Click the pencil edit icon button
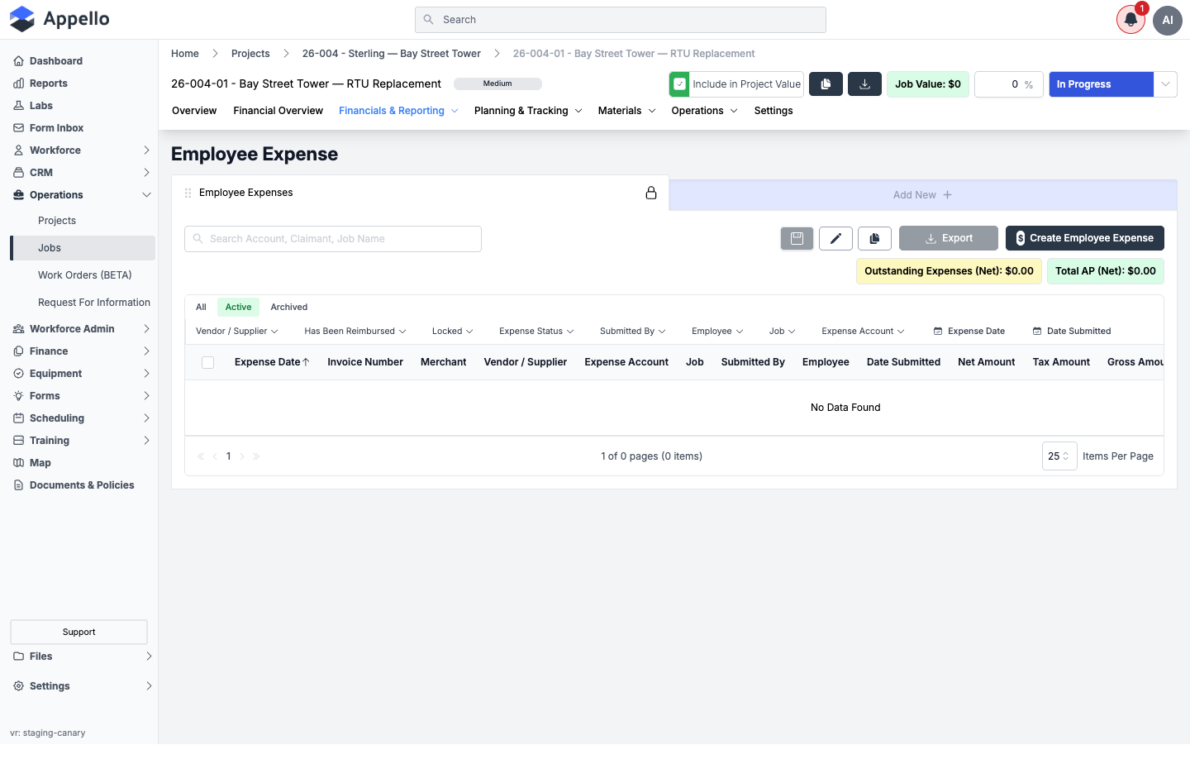 [835, 238]
